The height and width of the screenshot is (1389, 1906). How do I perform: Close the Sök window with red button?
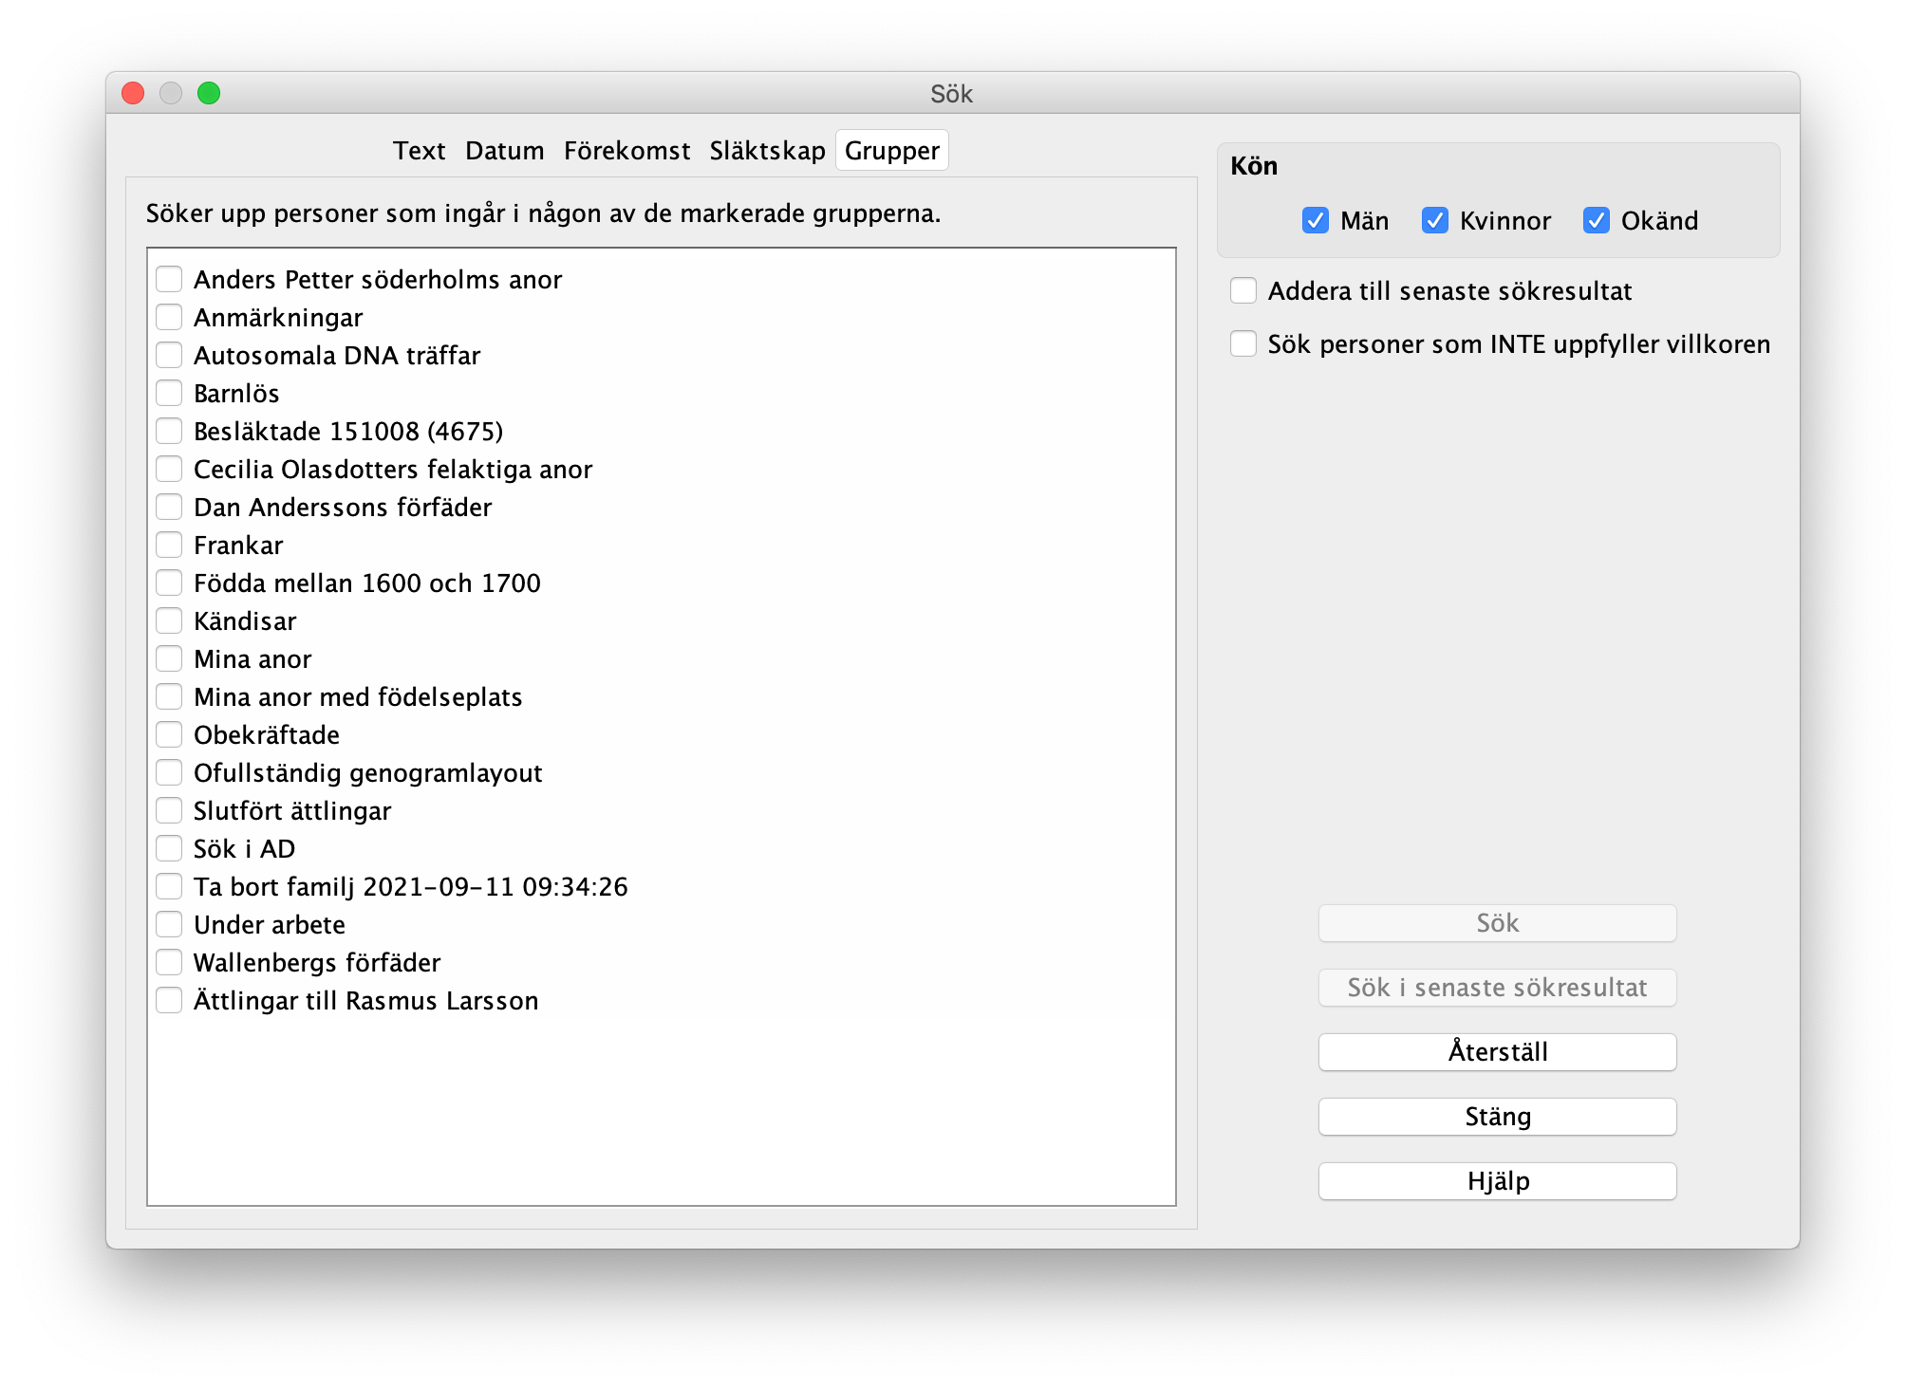[x=133, y=93]
